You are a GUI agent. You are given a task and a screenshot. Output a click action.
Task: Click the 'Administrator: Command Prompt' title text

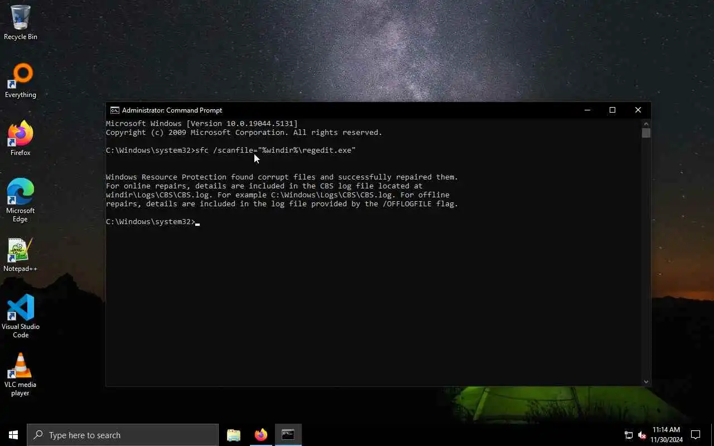(x=172, y=110)
